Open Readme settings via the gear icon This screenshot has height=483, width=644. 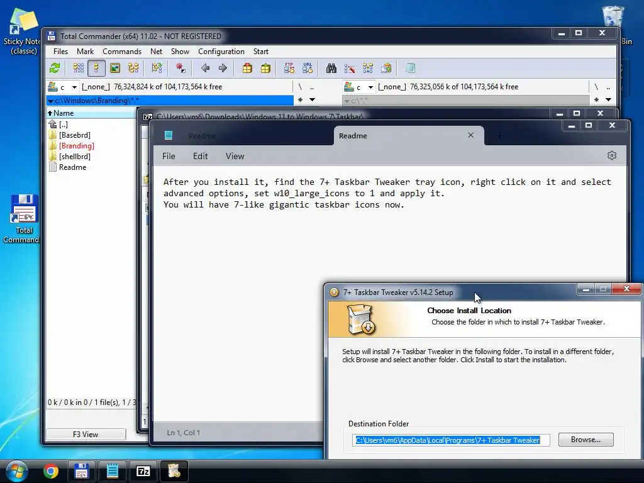(x=611, y=155)
